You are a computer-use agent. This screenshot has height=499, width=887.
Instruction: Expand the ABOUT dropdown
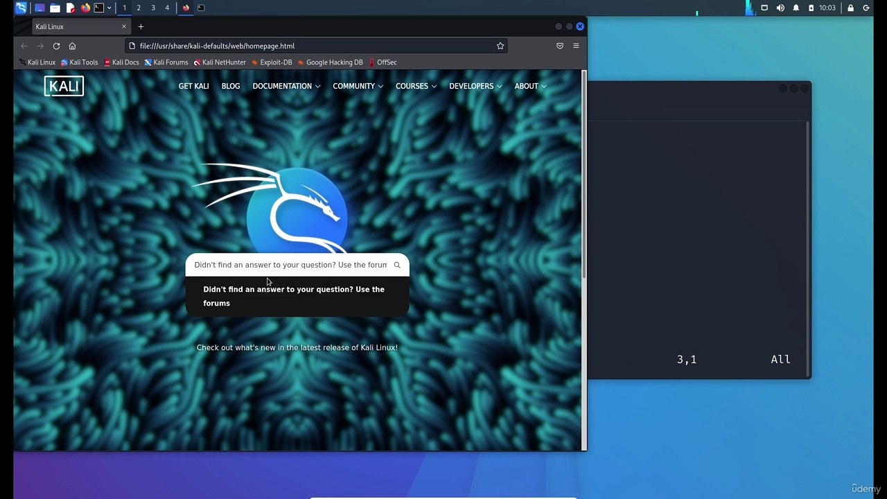(x=530, y=86)
